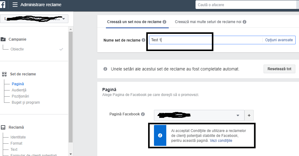Expand the Pagină Facebook dropdown

pos(199,115)
